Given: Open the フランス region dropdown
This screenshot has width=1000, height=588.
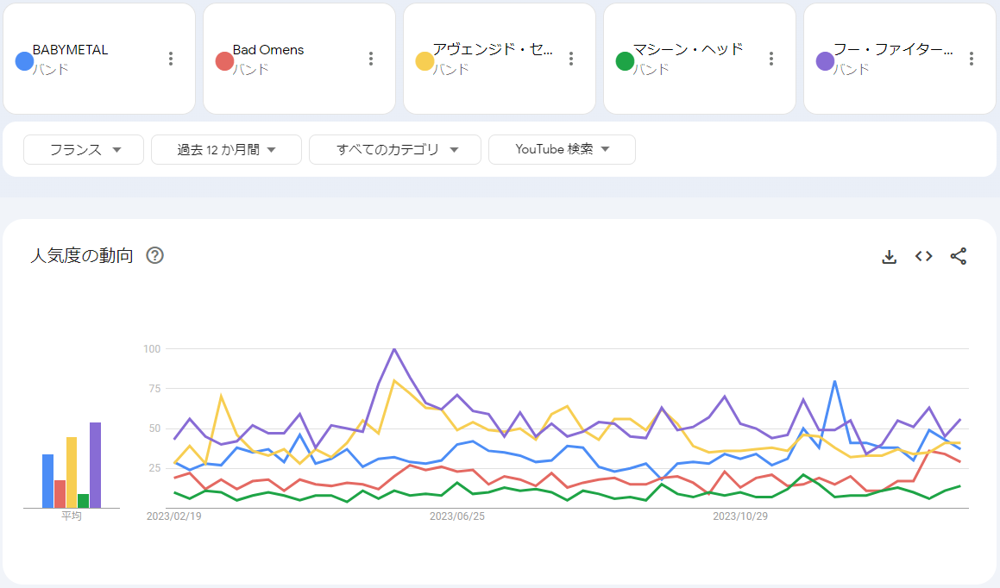Looking at the screenshot, I should click(84, 150).
